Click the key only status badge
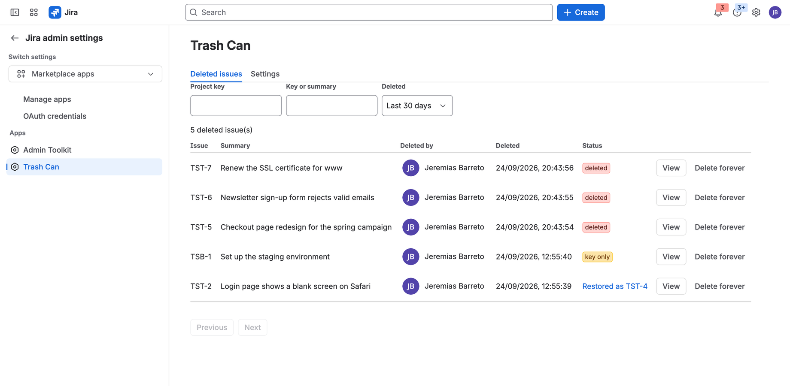Viewport: 790px width, 386px height. 597,257
